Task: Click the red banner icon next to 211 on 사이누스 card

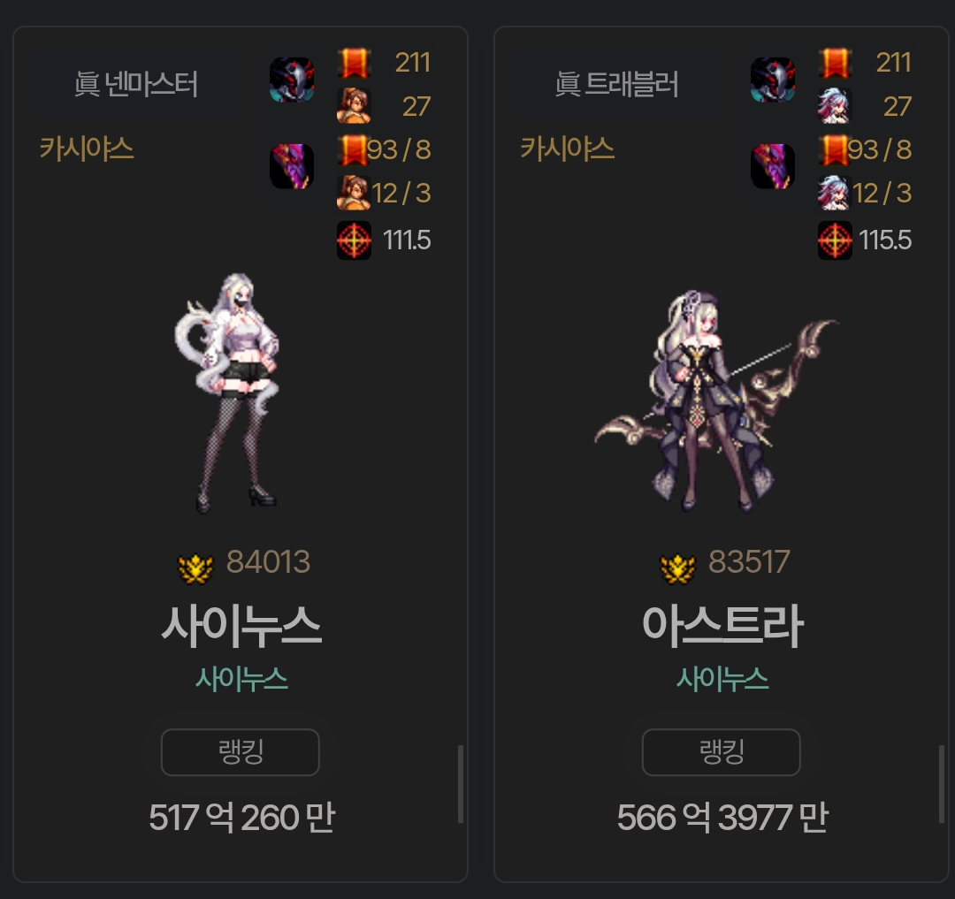Action: [x=354, y=63]
